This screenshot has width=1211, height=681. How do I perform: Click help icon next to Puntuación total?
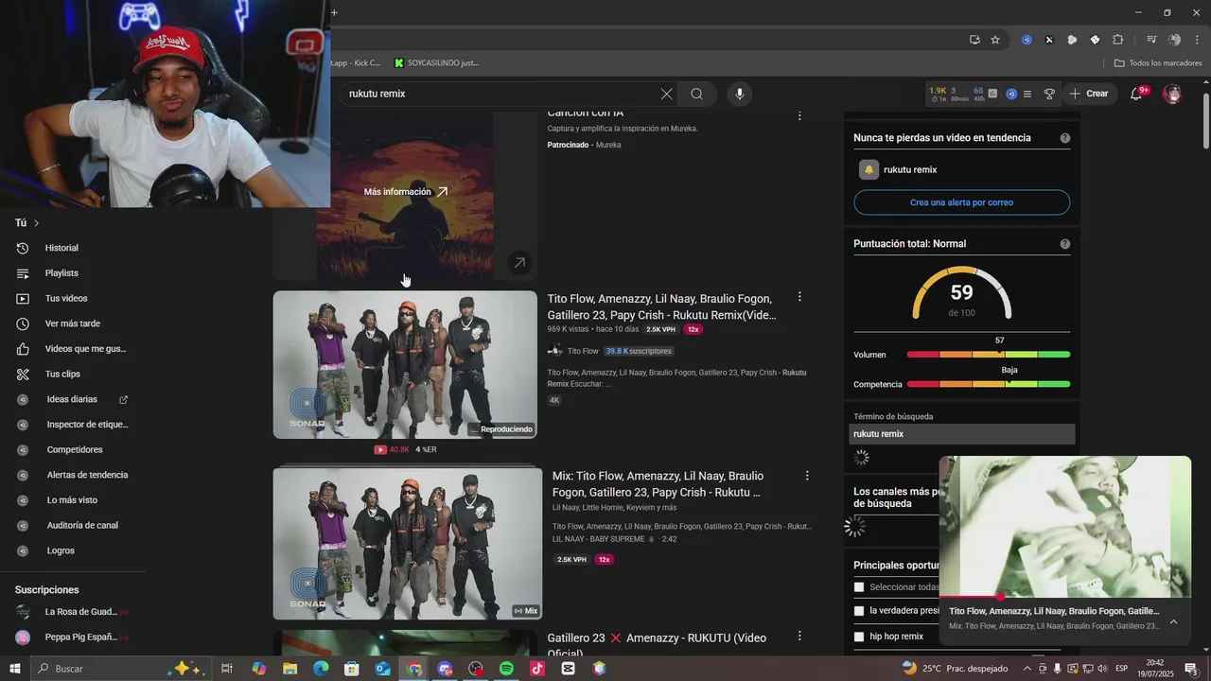tap(1065, 244)
